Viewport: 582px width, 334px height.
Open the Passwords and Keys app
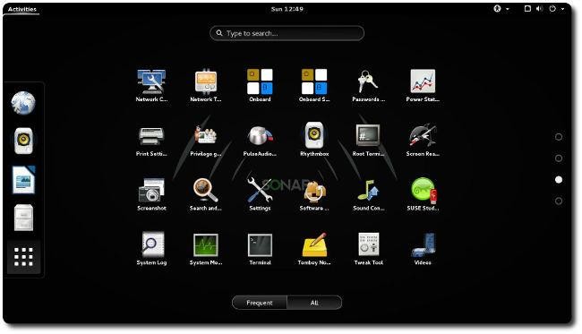click(x=368, y=85)
